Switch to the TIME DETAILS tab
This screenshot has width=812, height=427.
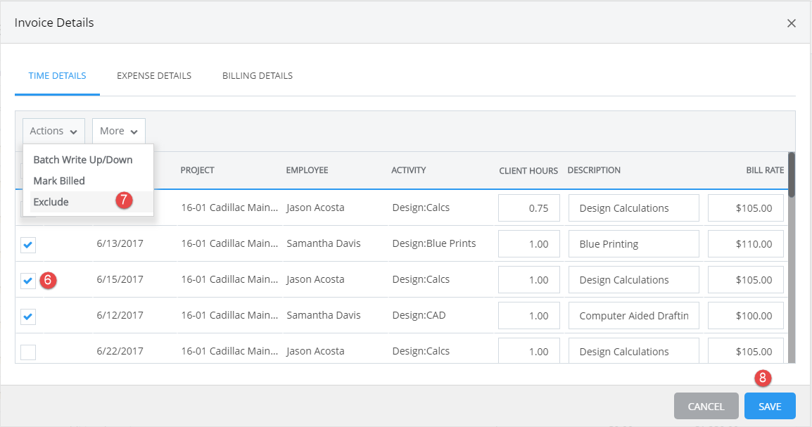coord(57,75)
